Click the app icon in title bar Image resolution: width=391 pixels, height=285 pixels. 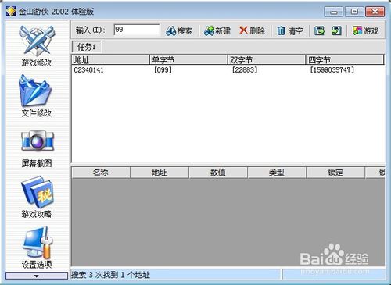click(12, 12)
